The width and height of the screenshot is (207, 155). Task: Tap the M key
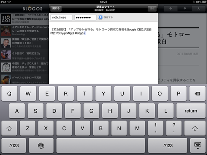[x=137, y=128]
